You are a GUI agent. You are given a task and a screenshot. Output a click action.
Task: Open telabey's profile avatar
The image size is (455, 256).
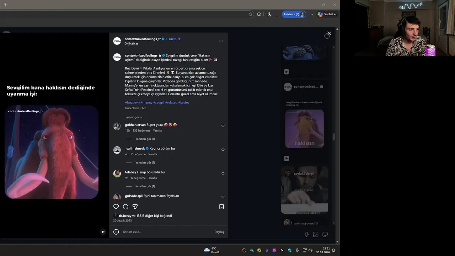point(117,174)
